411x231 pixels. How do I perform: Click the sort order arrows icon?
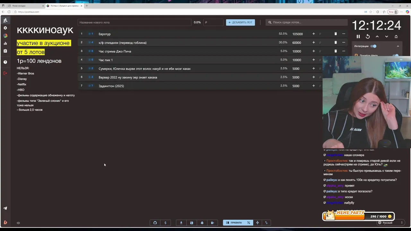click(266, 223)
